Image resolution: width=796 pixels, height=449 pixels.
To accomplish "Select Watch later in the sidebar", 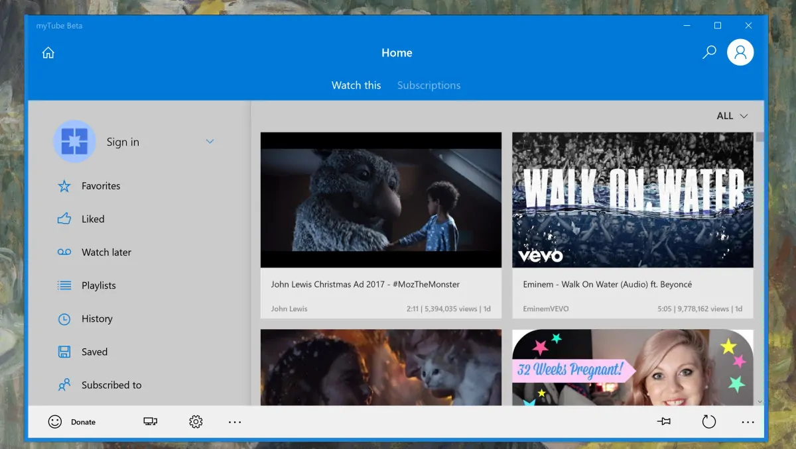I will (106, 252).
